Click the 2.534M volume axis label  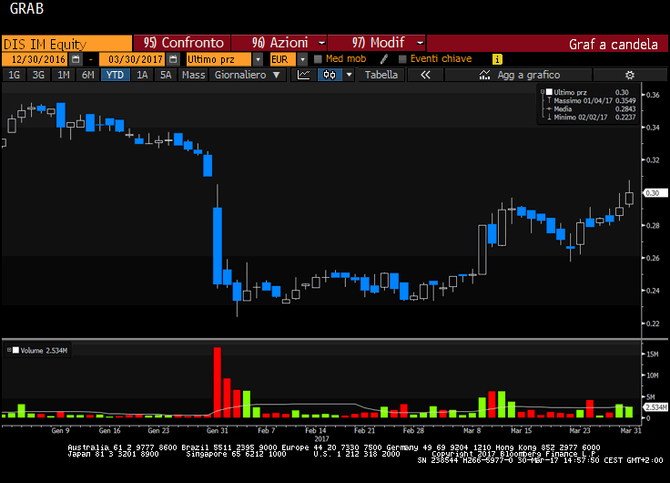[x=655, y=406]
